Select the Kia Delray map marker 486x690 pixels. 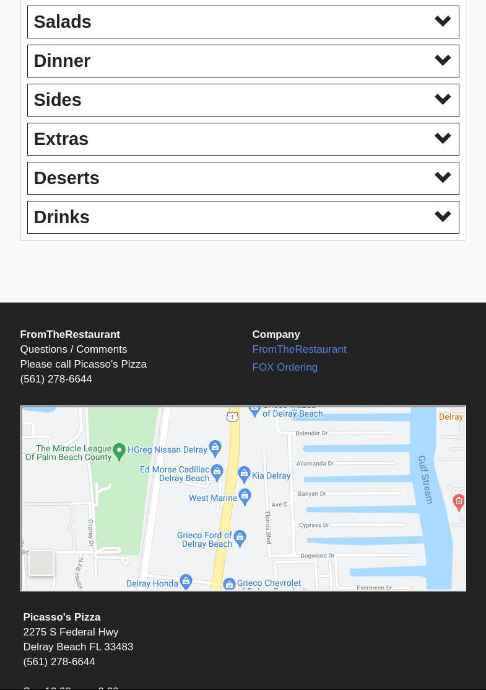pyautogui.click(x=244, y=474)
